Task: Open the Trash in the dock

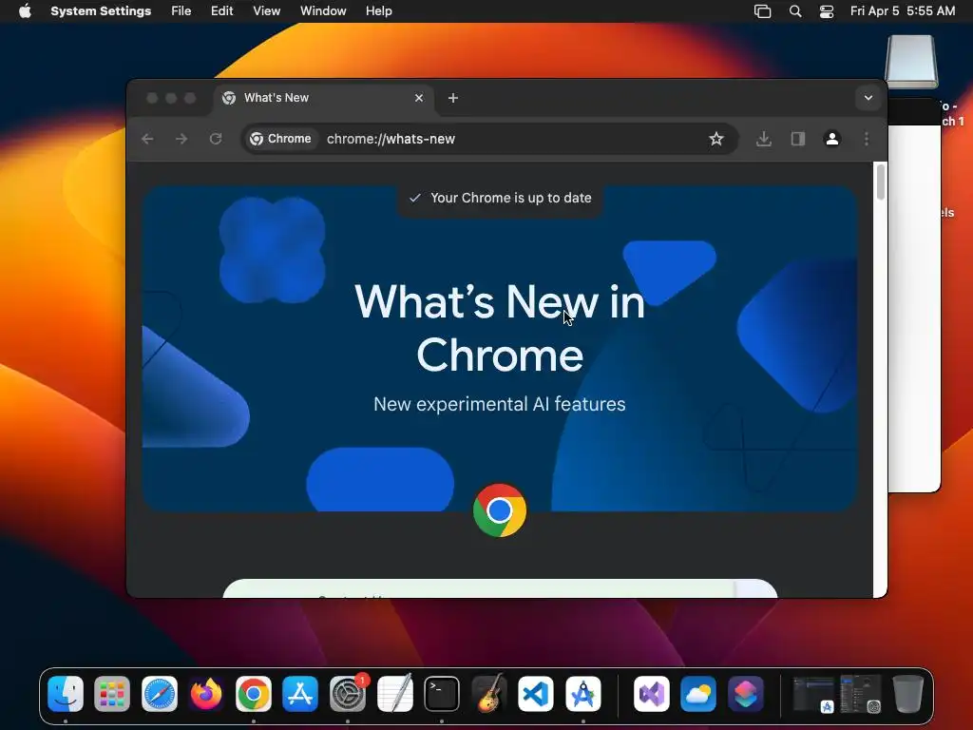Action: click(907, 693)
